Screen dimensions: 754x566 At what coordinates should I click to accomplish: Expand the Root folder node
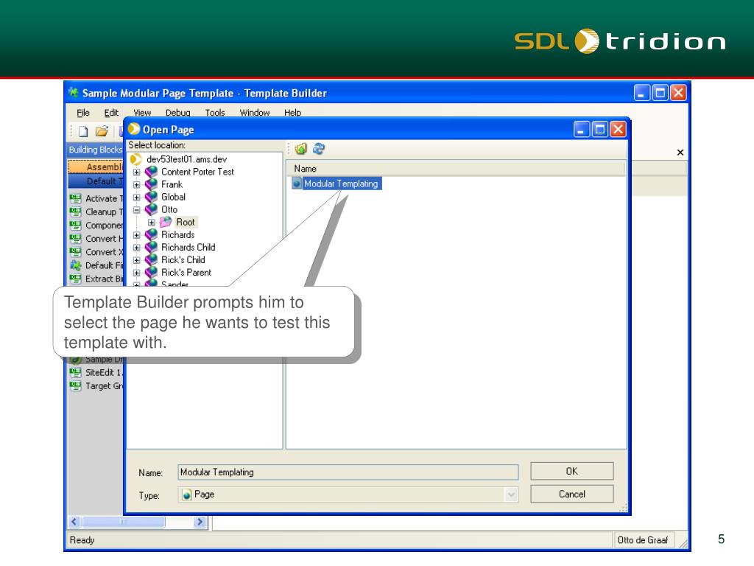point(152,223)
